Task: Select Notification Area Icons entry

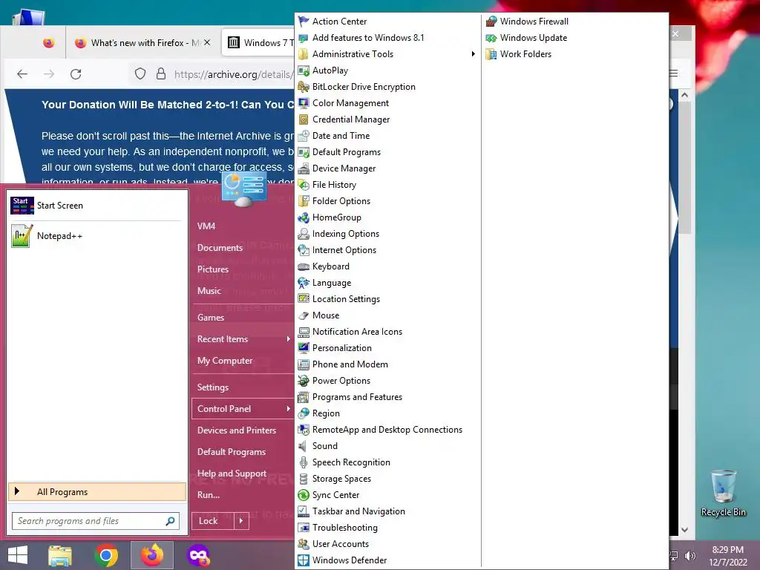Action: (357, 332)
